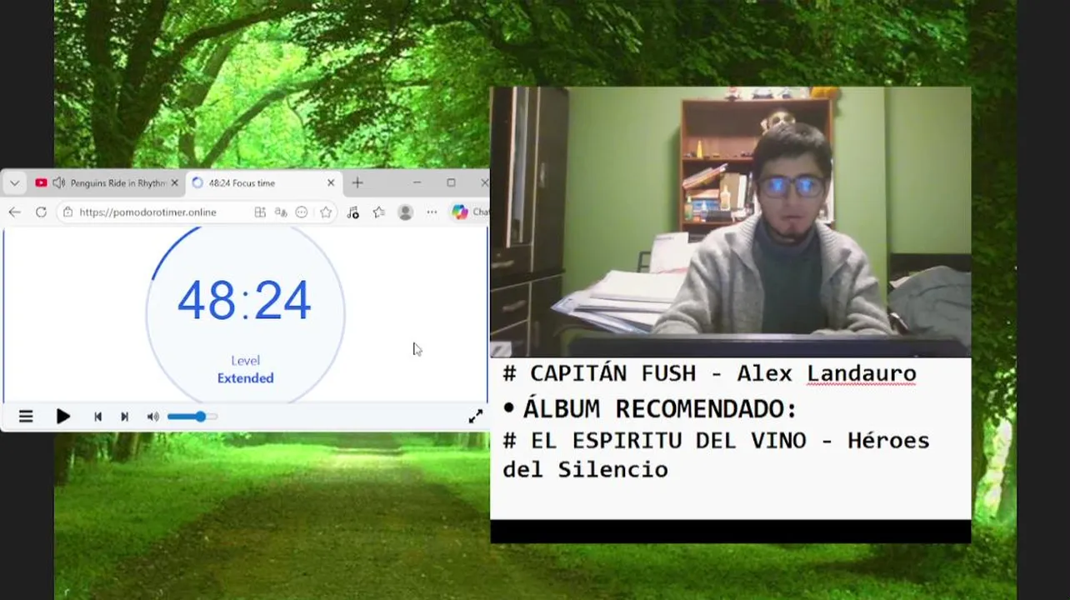Start the timer with play button
Viewport: 1070px width, 600px height.
[63, 417]
